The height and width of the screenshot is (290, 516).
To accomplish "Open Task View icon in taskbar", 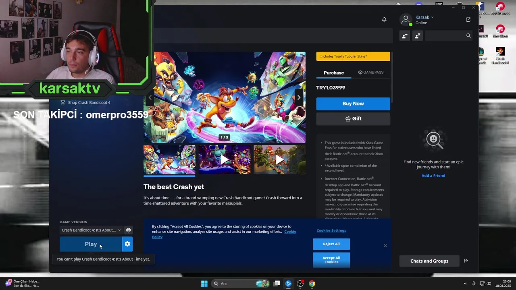I will pos(277,284).
